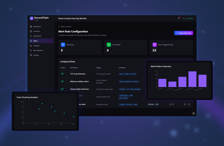Open Settings from the sidebar
The width and height of the screenshot is (224, 146).
point(36,55)
